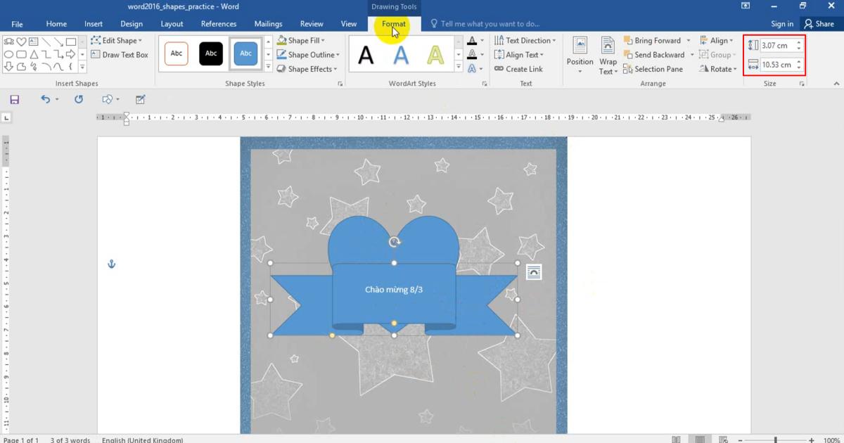Image resolution: width=844 pixels, height=443 pixels.
Task: Select the heart shape in Insert Shapes gallery
Action: point(21,42)
